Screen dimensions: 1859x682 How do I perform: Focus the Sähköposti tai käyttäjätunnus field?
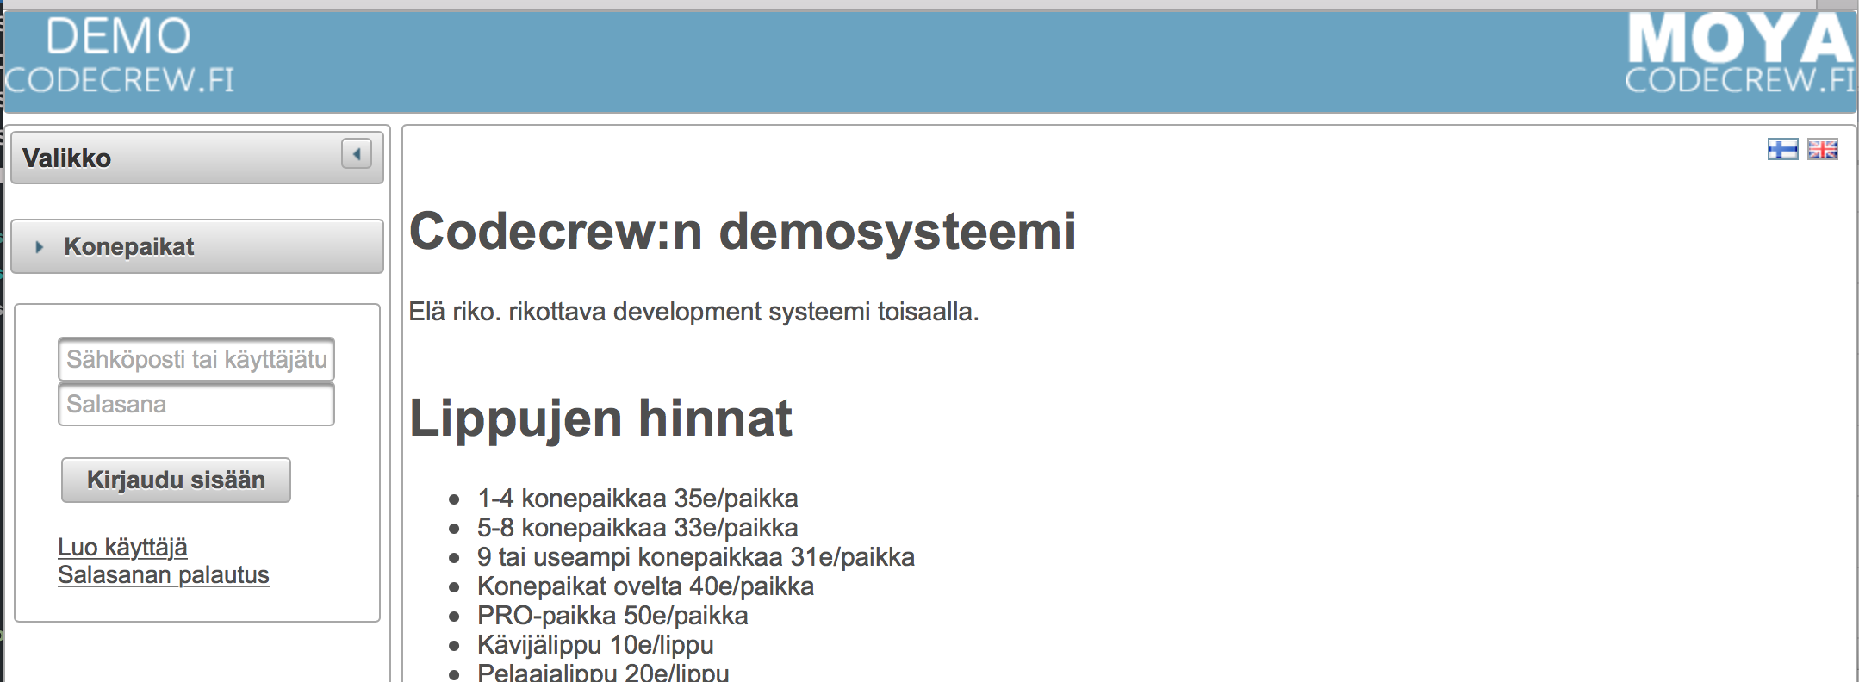[x=196, y=359]
